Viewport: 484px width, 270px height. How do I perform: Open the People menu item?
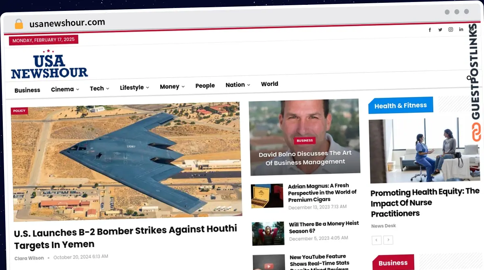coord(205,86)
